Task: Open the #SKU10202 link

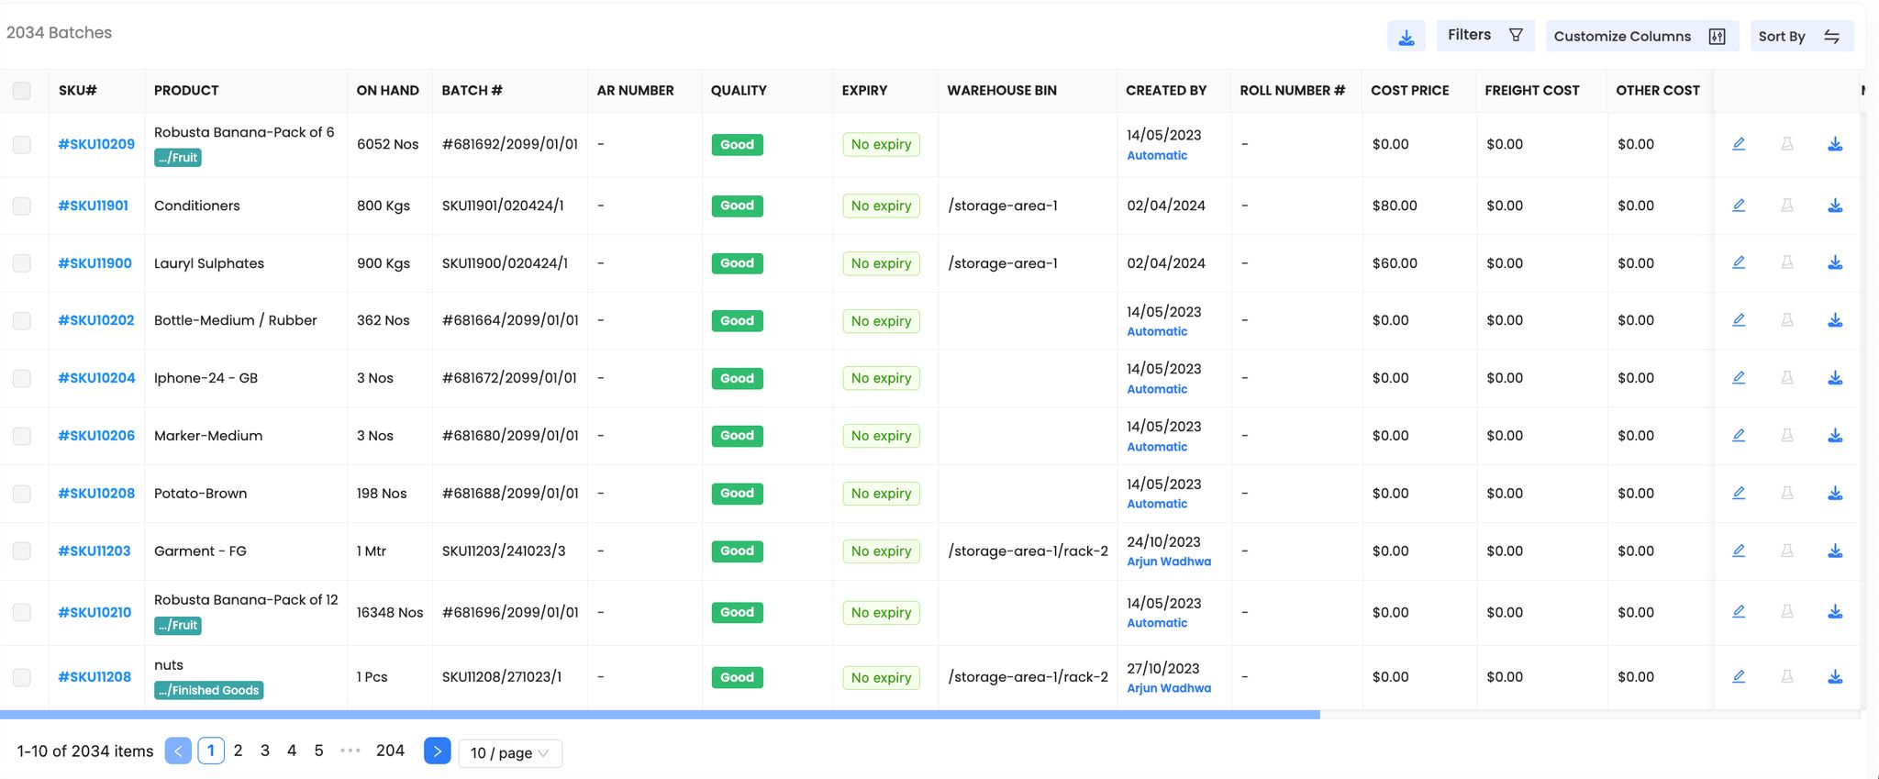Action: click(96, 320)
